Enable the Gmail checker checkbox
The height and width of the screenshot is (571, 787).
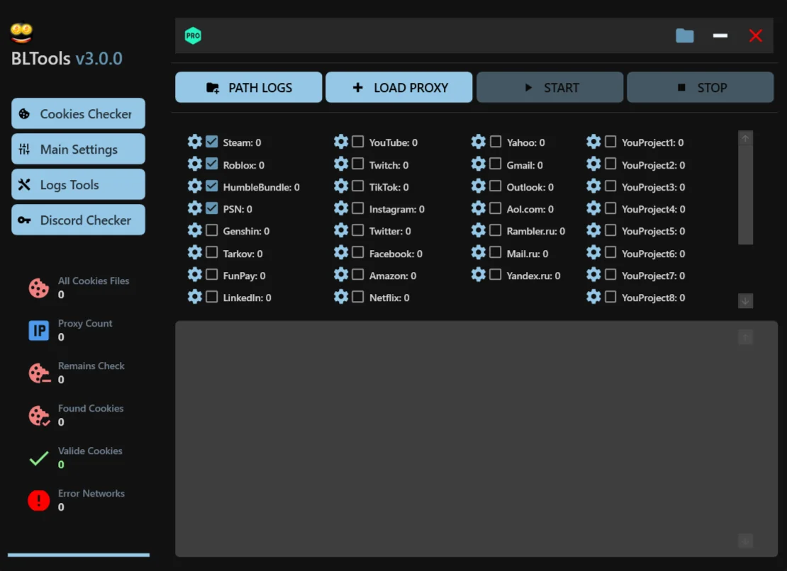(x=496, y=164)
